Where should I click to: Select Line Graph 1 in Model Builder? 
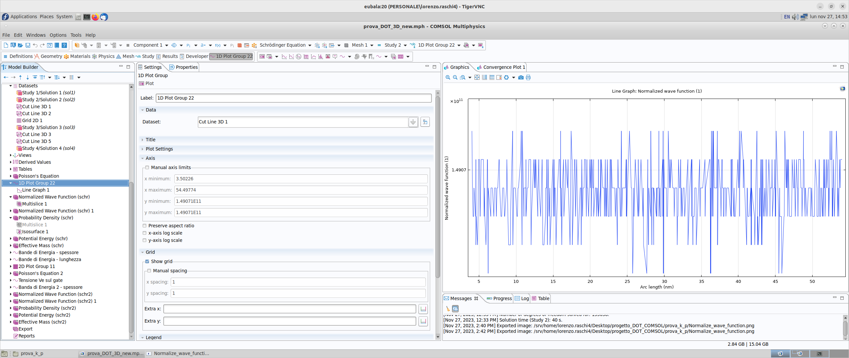[x=35, y=190]
